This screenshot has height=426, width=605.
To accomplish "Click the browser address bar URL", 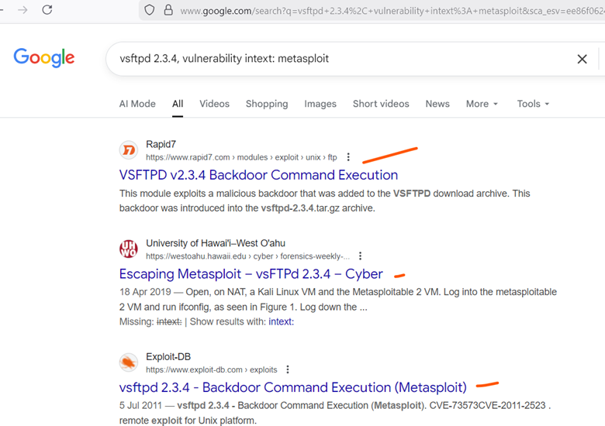I will click(x=392, y=11).
